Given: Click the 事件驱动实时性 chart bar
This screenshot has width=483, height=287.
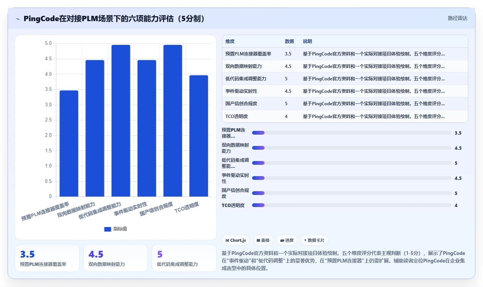Looking at the screenshot, I should (147, 128).
